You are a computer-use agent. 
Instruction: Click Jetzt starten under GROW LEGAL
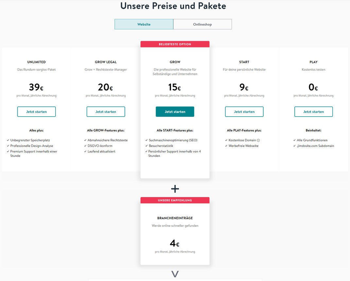coord(106,112)
